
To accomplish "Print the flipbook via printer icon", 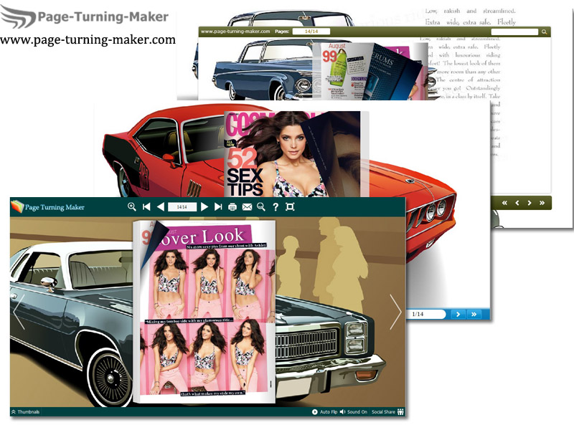I will (x=232, y=207).
